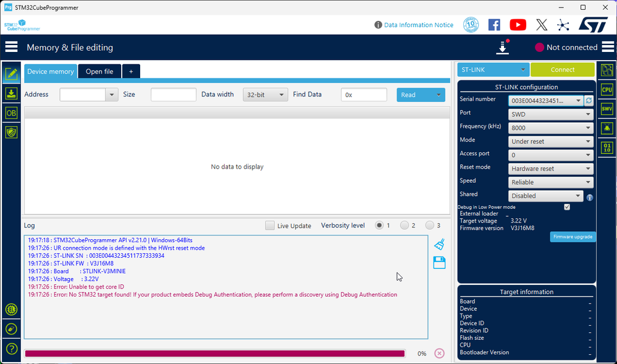
Task: Select verbosity level 3
Action: 429,226
